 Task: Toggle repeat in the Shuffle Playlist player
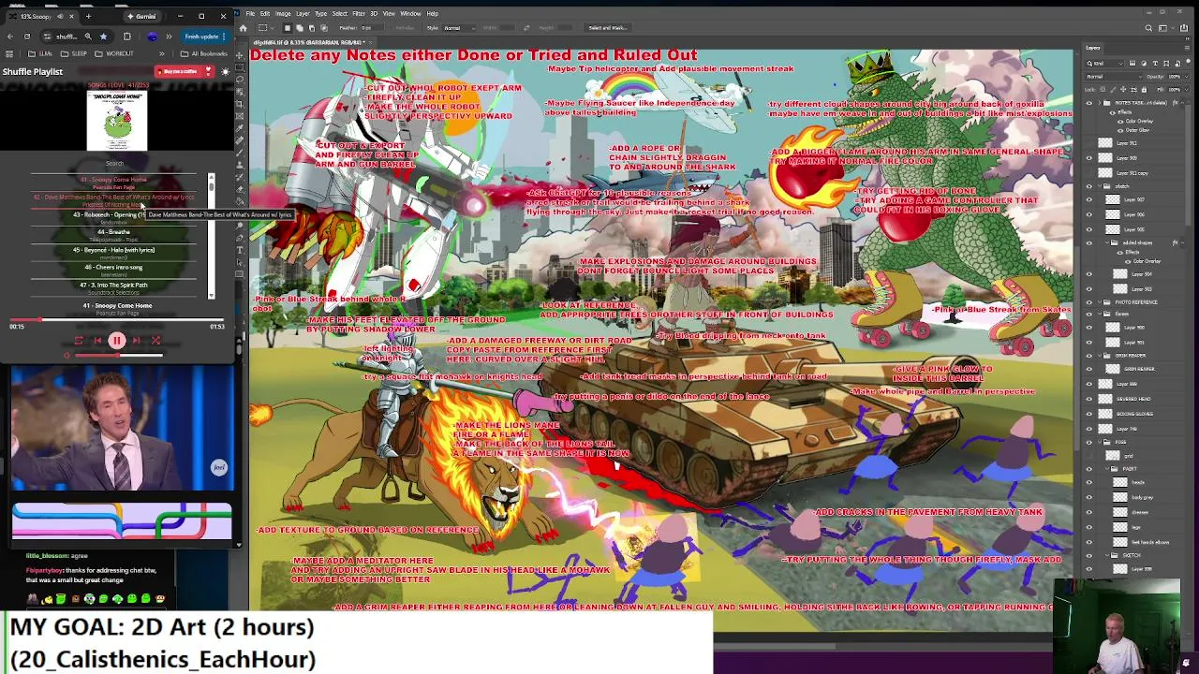[x=78, y=341]
